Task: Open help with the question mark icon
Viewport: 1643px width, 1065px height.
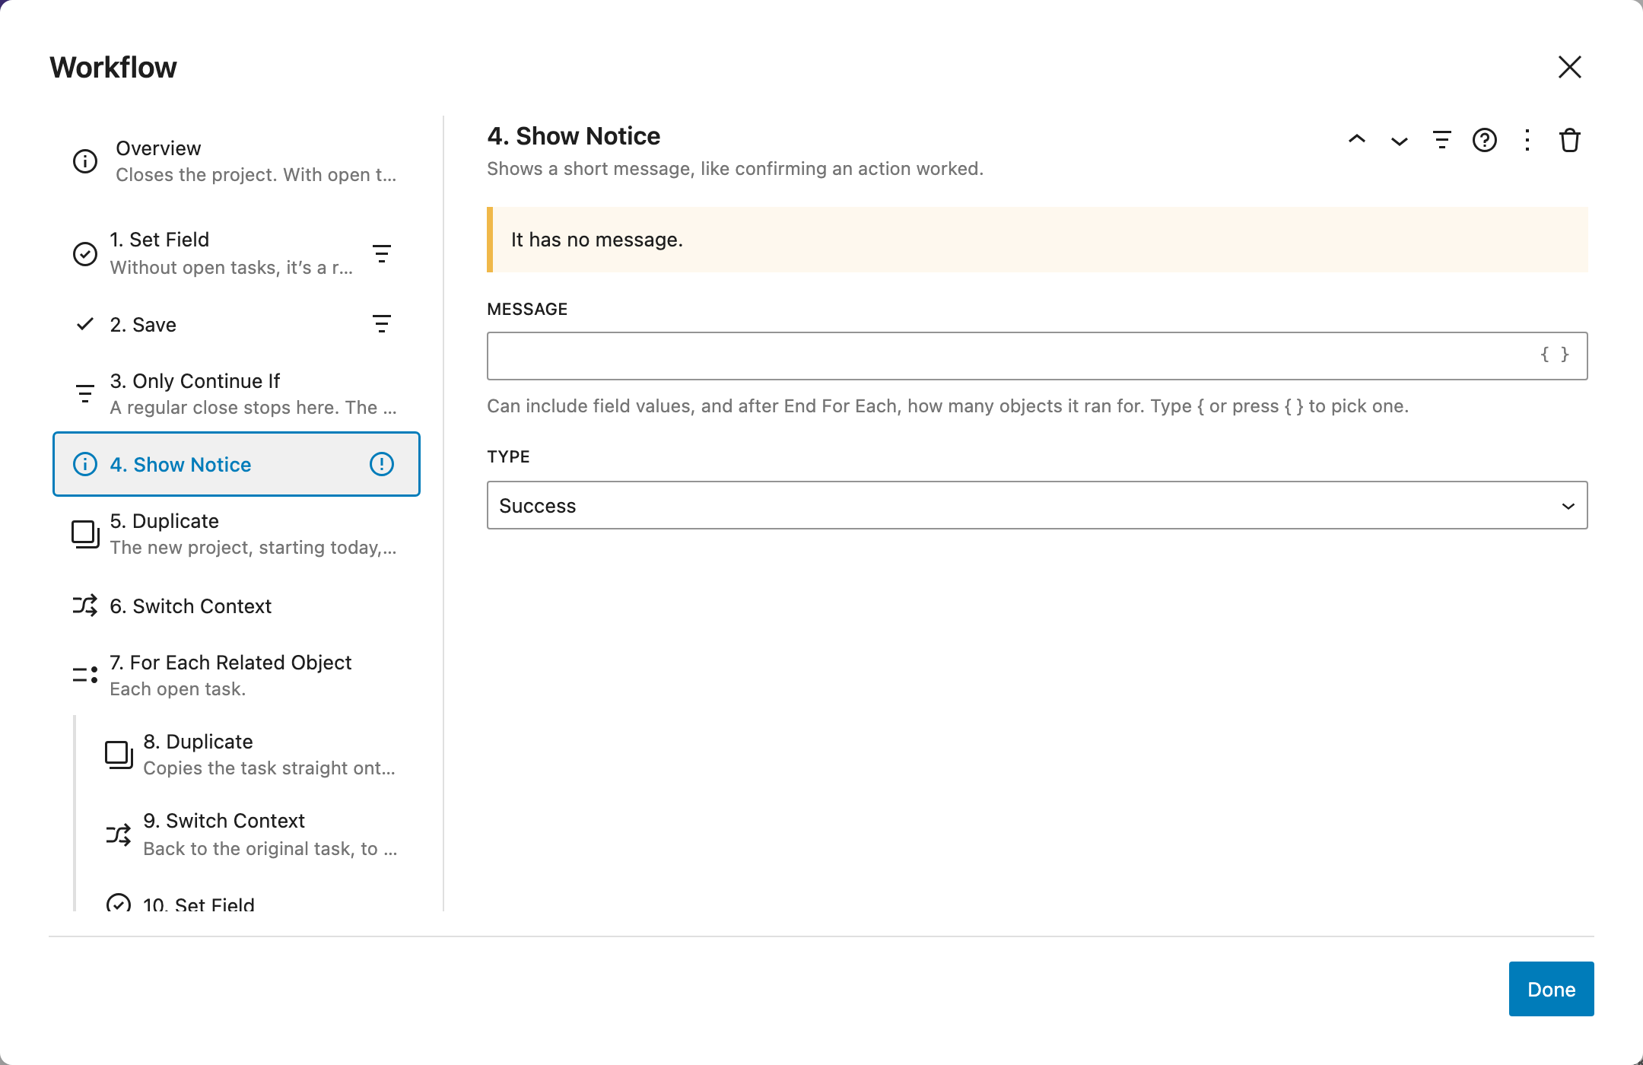Action: pos(1485,140)
